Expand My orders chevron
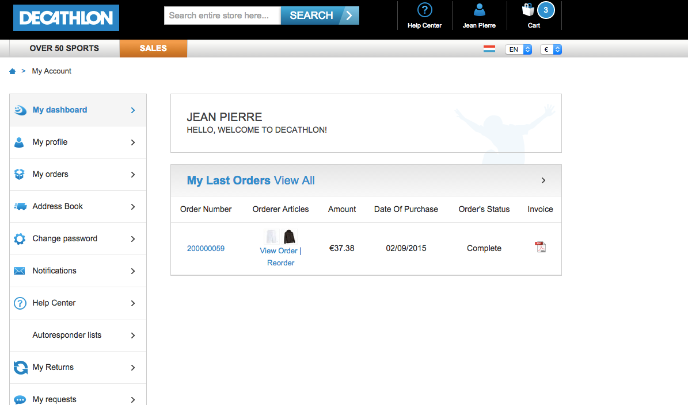The width and height of the screenshot is (688, 405). (x=133, y=175)
